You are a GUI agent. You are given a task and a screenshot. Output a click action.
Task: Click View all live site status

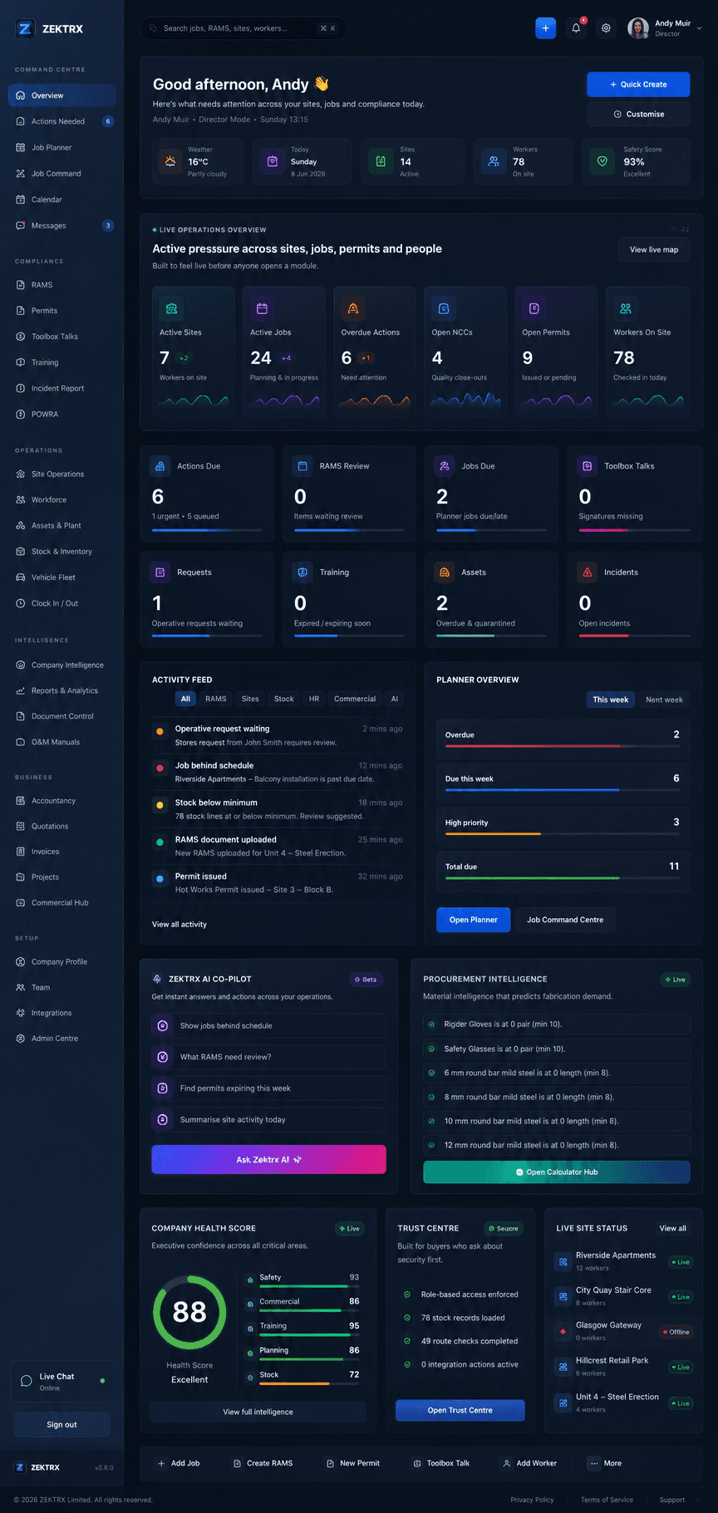673,1228
